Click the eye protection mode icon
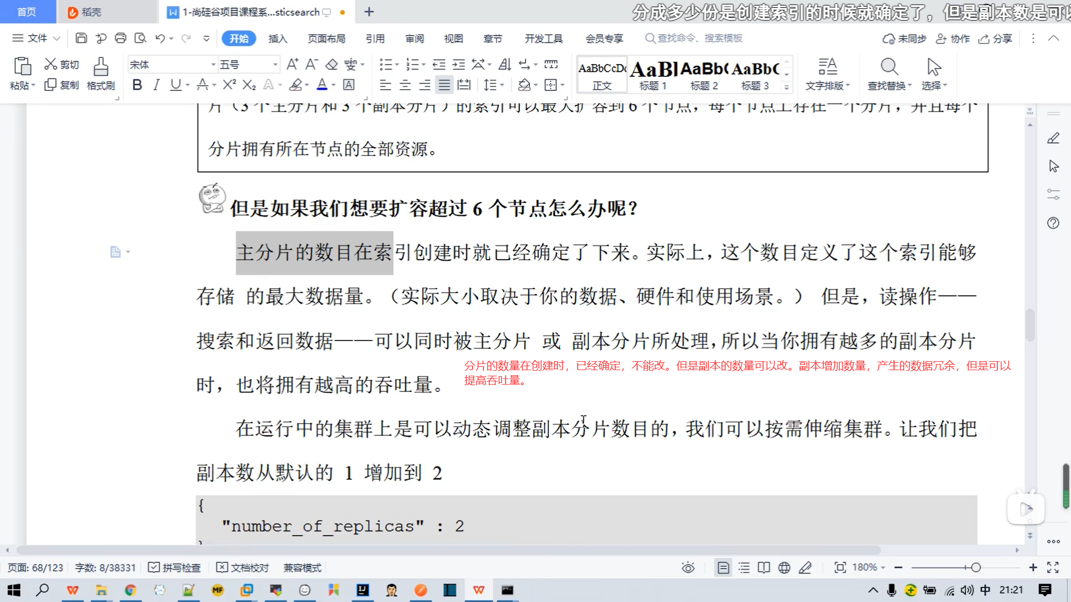 pyautogui.click(x=688, y=567)
